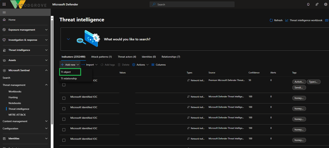Switch to the Identities (0) tab
Image resolution: width=329 pixels, height=148 pixels.
(149, 57)
